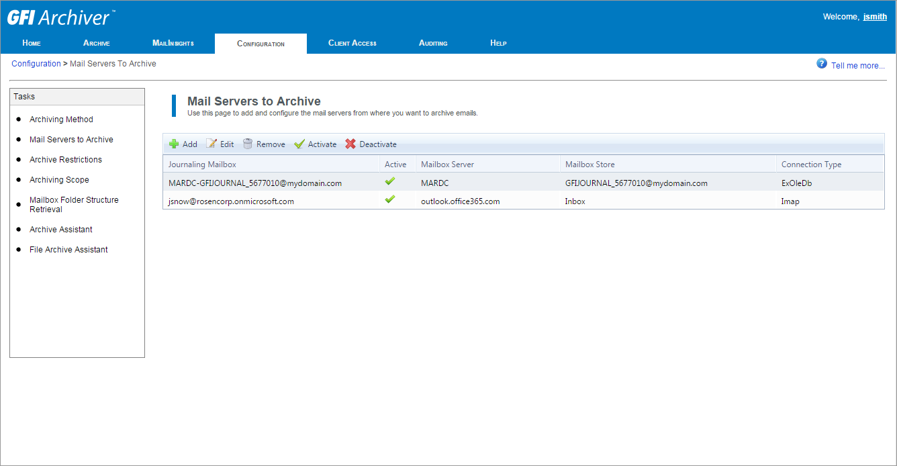Select the jsnow@rosencorp.onmicrosoft.com mailbox row
Viewport: 897px width, 466px height.
click(523, 201)
